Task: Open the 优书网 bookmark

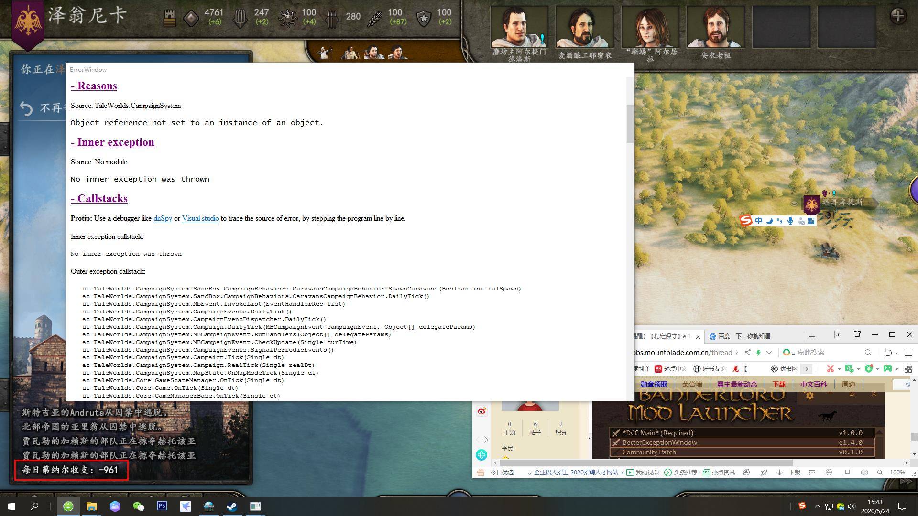Action: (784, 368)
